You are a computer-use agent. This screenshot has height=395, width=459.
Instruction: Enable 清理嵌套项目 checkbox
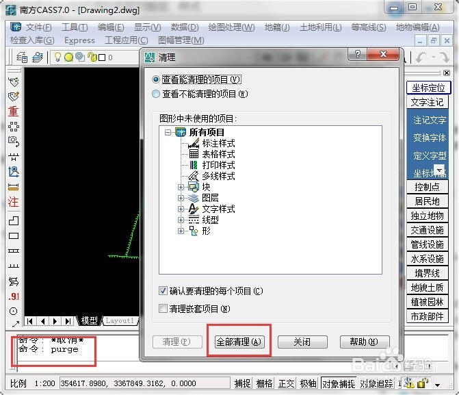point(163,309)
